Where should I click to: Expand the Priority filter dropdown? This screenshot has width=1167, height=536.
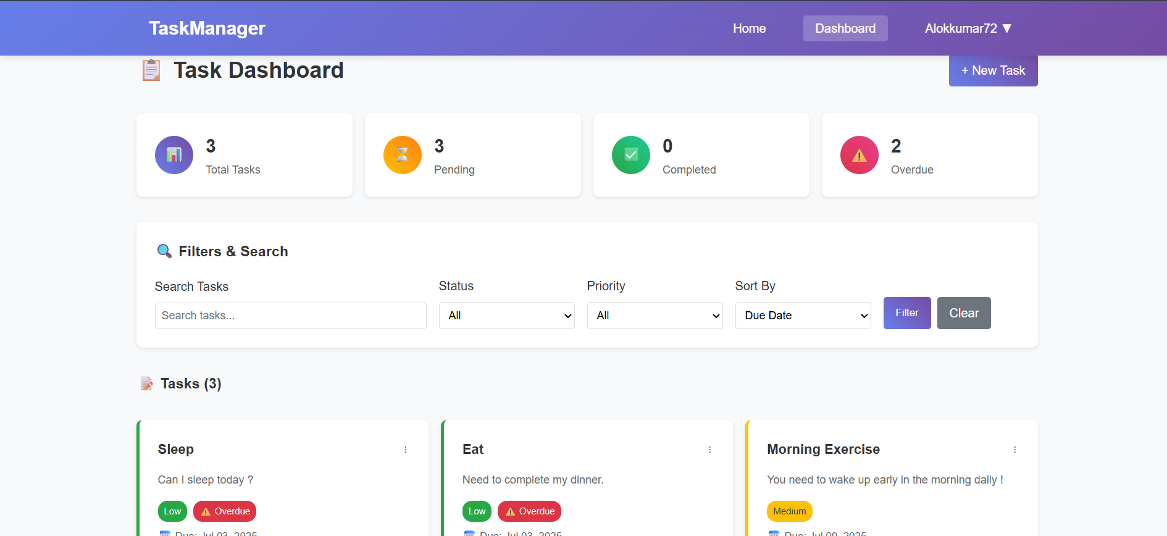pos(655,316)
